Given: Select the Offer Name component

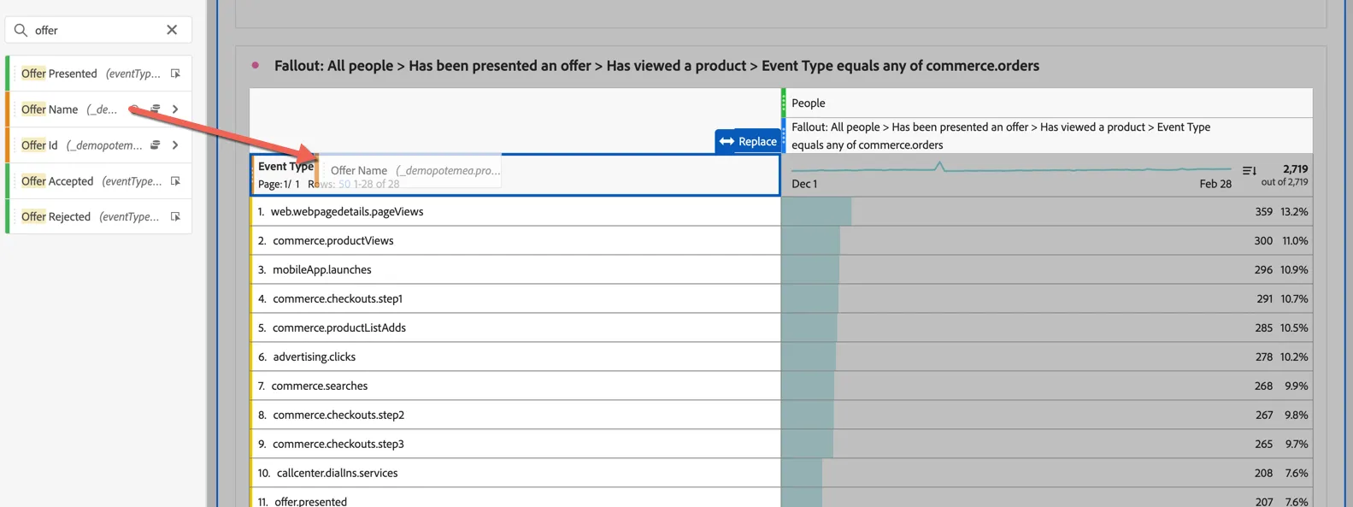Looking at the screenshot, I should [x=98, y=109].
